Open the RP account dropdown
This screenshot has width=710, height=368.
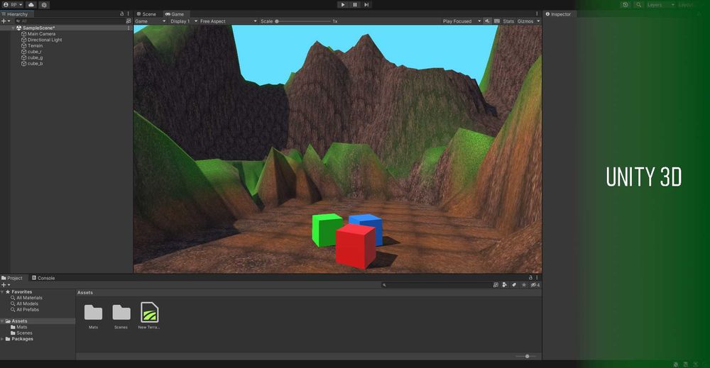[13, 4]
